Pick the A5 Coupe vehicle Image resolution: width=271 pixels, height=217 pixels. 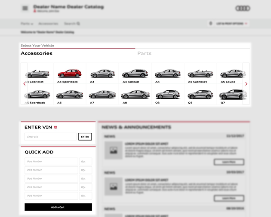(x=231, y=73)
